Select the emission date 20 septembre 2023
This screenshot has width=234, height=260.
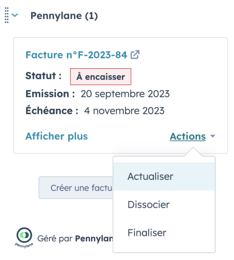point(125,94)
